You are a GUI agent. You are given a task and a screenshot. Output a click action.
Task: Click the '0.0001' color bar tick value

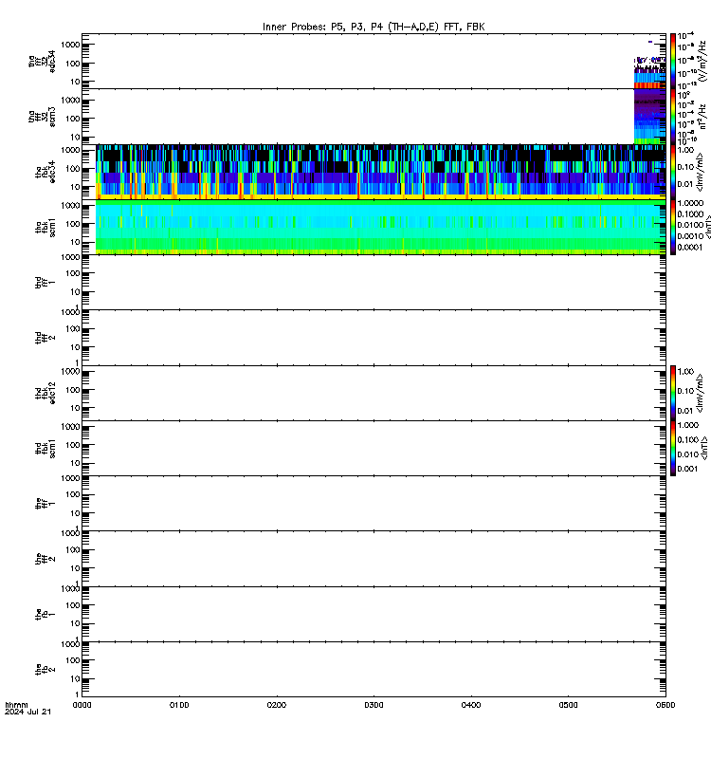tap(690, 248)
